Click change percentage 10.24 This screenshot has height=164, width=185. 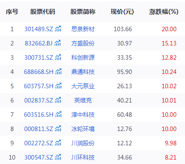169,72
